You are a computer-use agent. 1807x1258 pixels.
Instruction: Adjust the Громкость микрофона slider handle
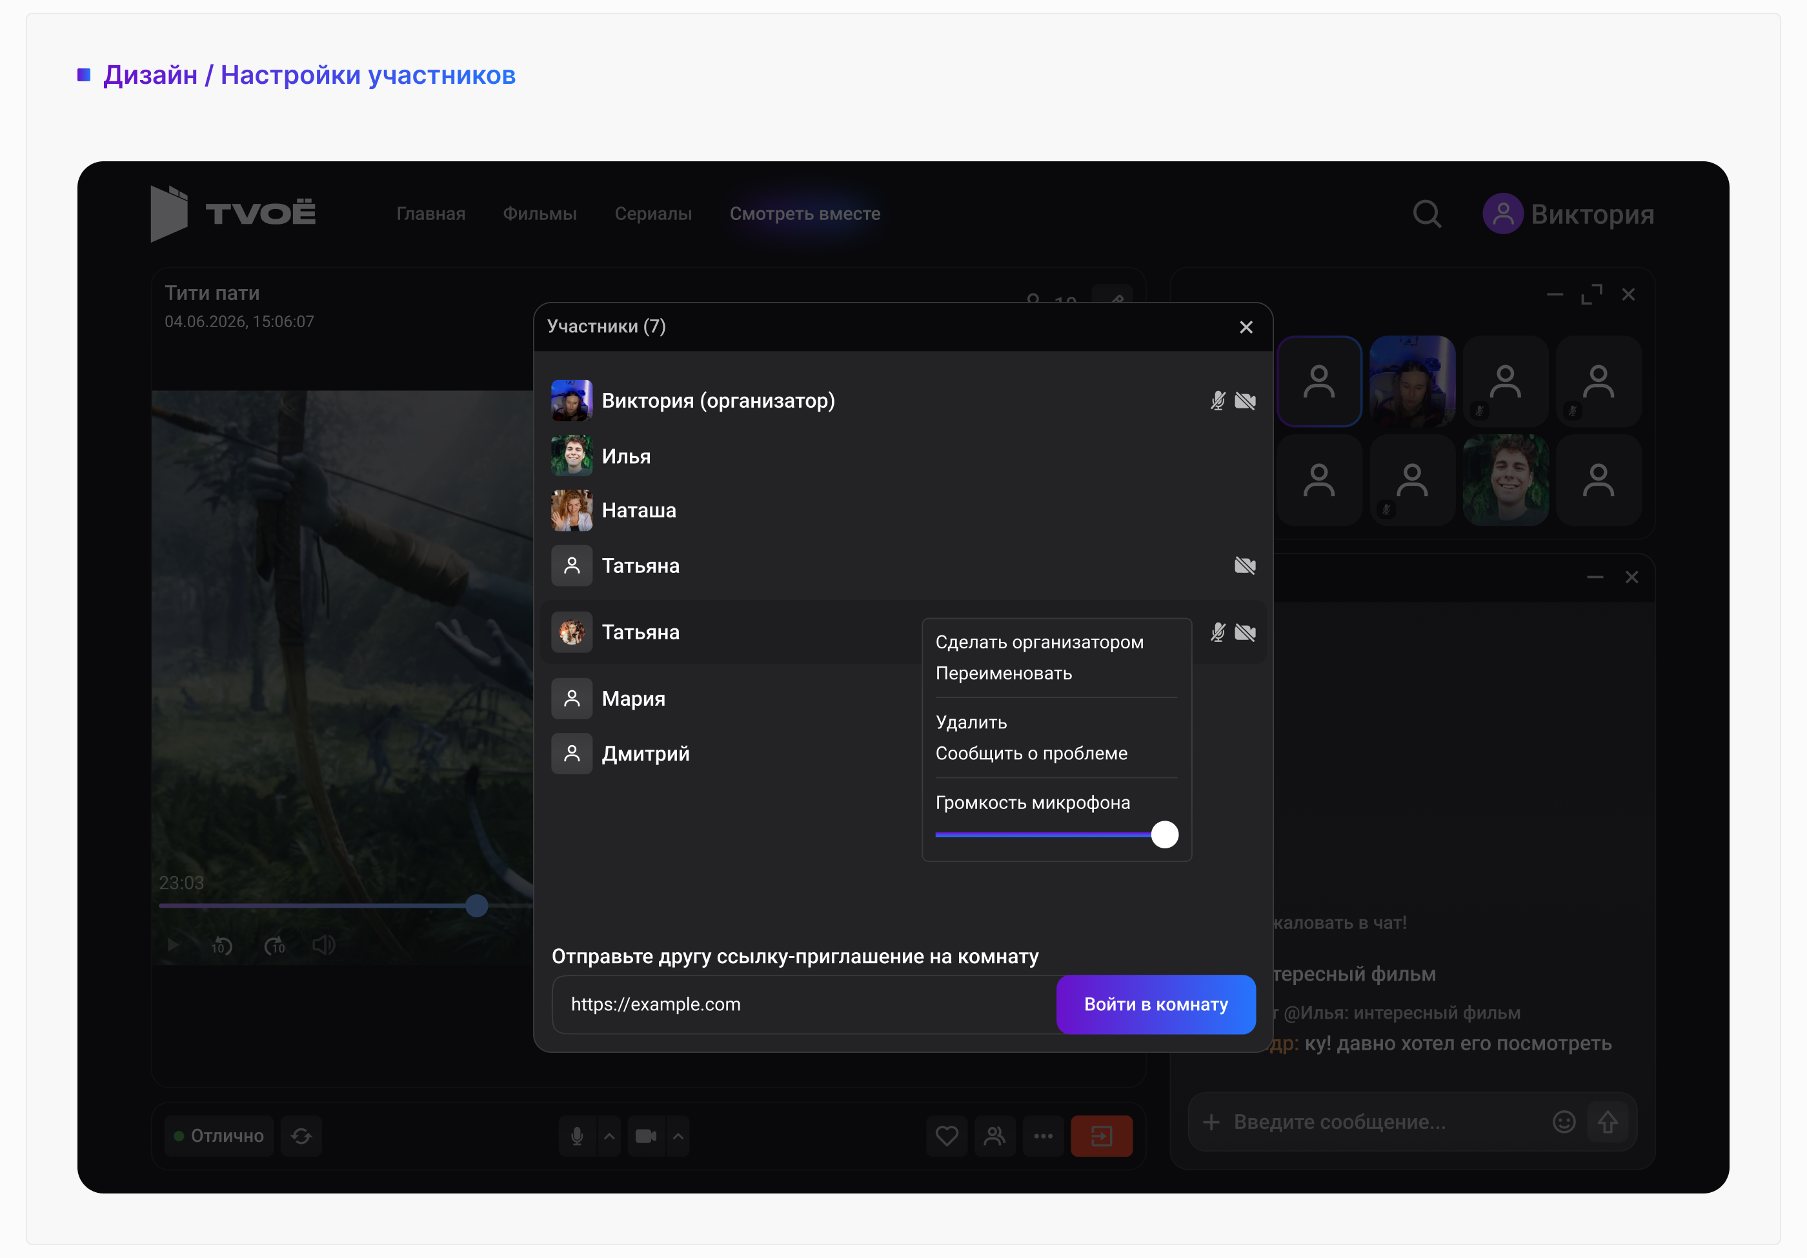pos(1165,835)
